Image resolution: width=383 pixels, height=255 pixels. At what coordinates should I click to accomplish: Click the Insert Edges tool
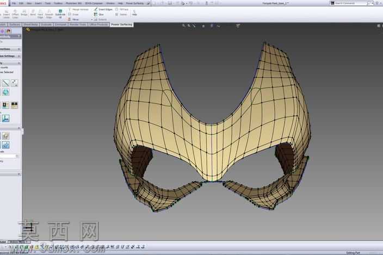tap(103, 9)
